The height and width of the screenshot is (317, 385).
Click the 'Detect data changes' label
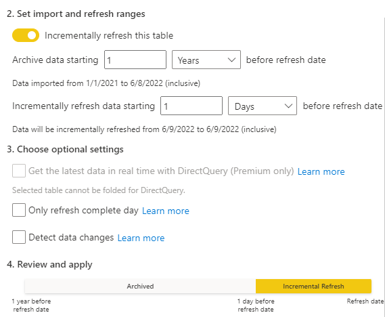tap(71, 237)
